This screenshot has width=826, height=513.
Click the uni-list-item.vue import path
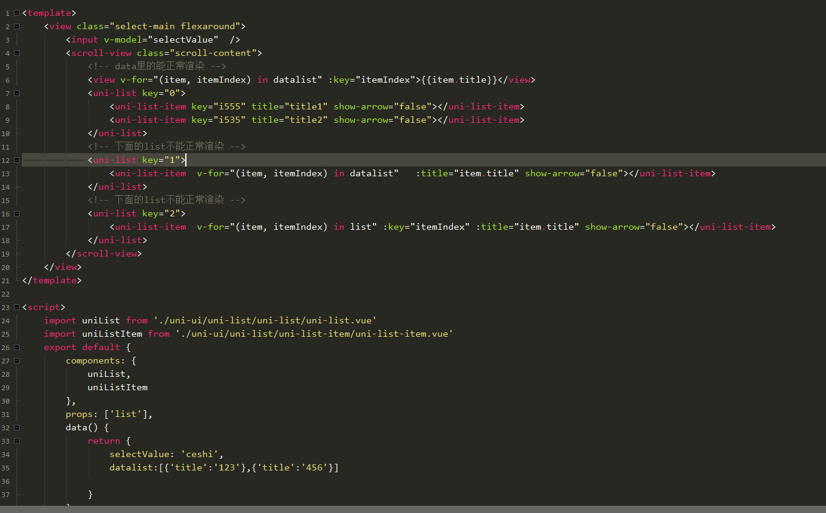314,334
